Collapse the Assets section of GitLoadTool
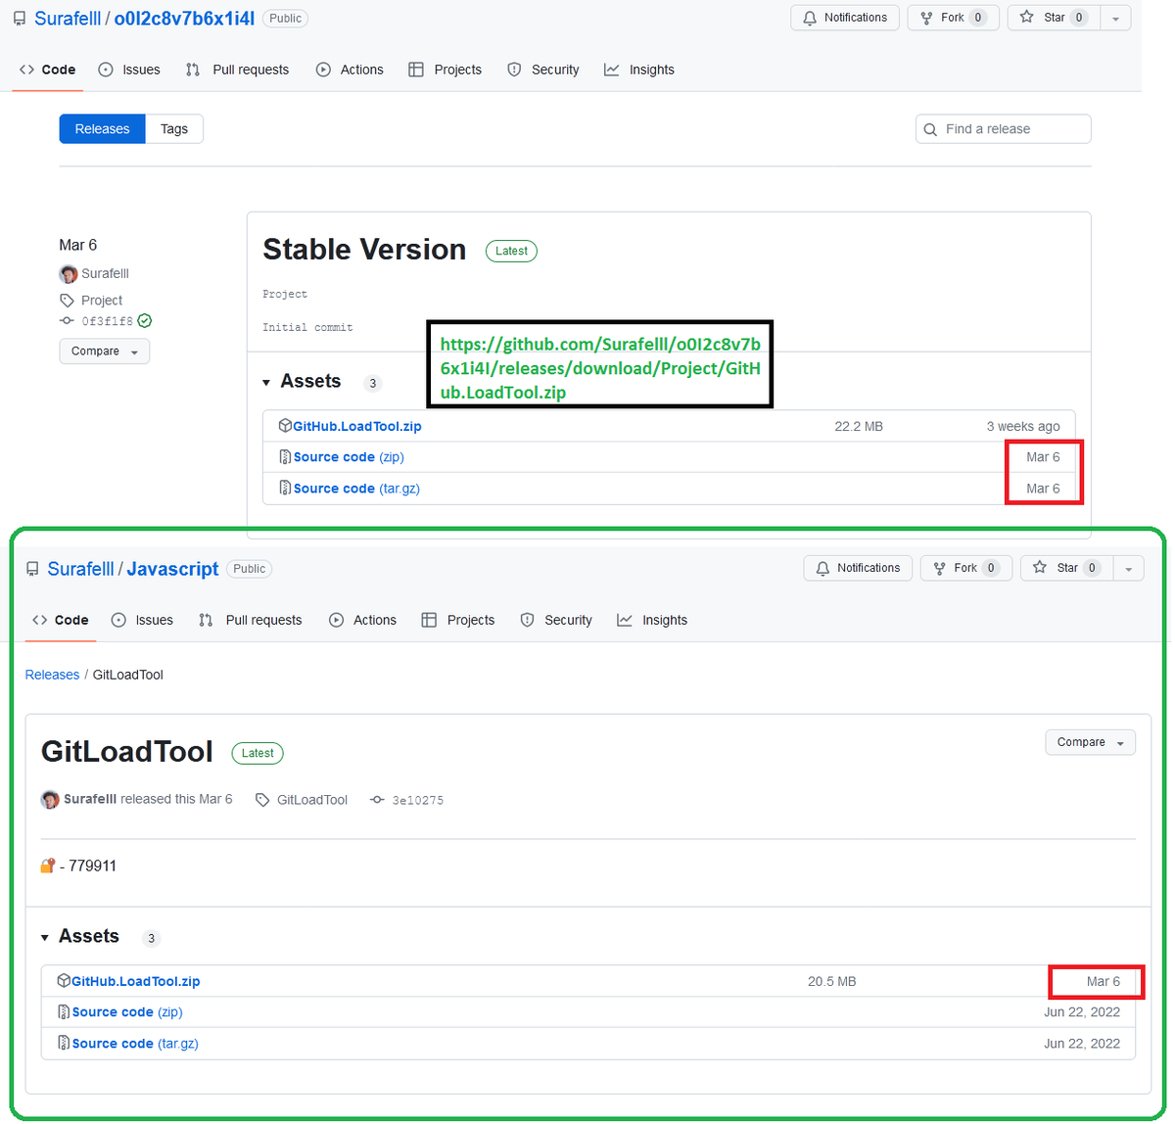The height and width of the screenshot is (1124, 1175). click(x=79, y=937)
